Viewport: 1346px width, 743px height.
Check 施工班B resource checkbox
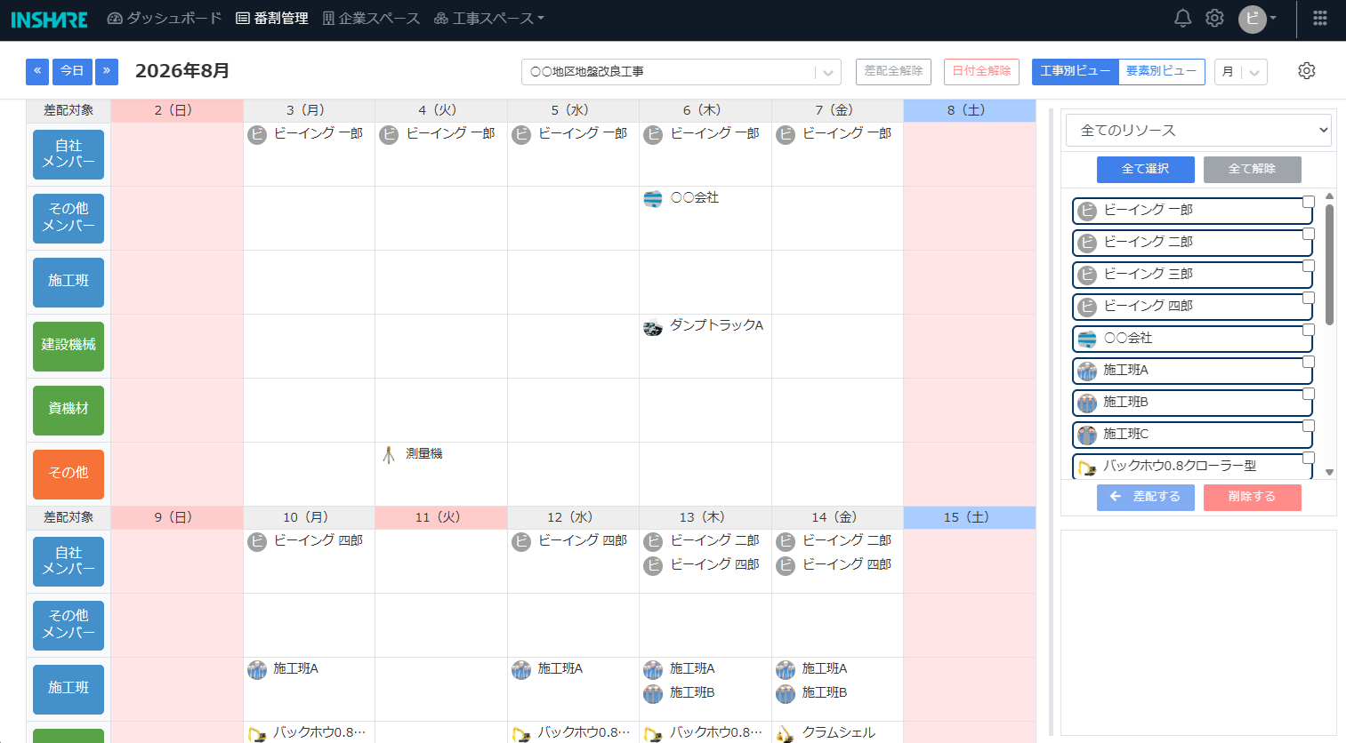[1309, 394]
